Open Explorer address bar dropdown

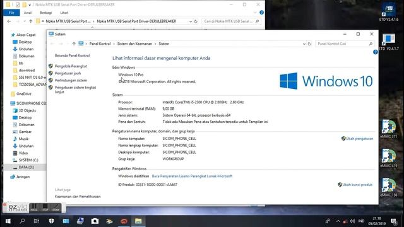click(x=191, y=21)
